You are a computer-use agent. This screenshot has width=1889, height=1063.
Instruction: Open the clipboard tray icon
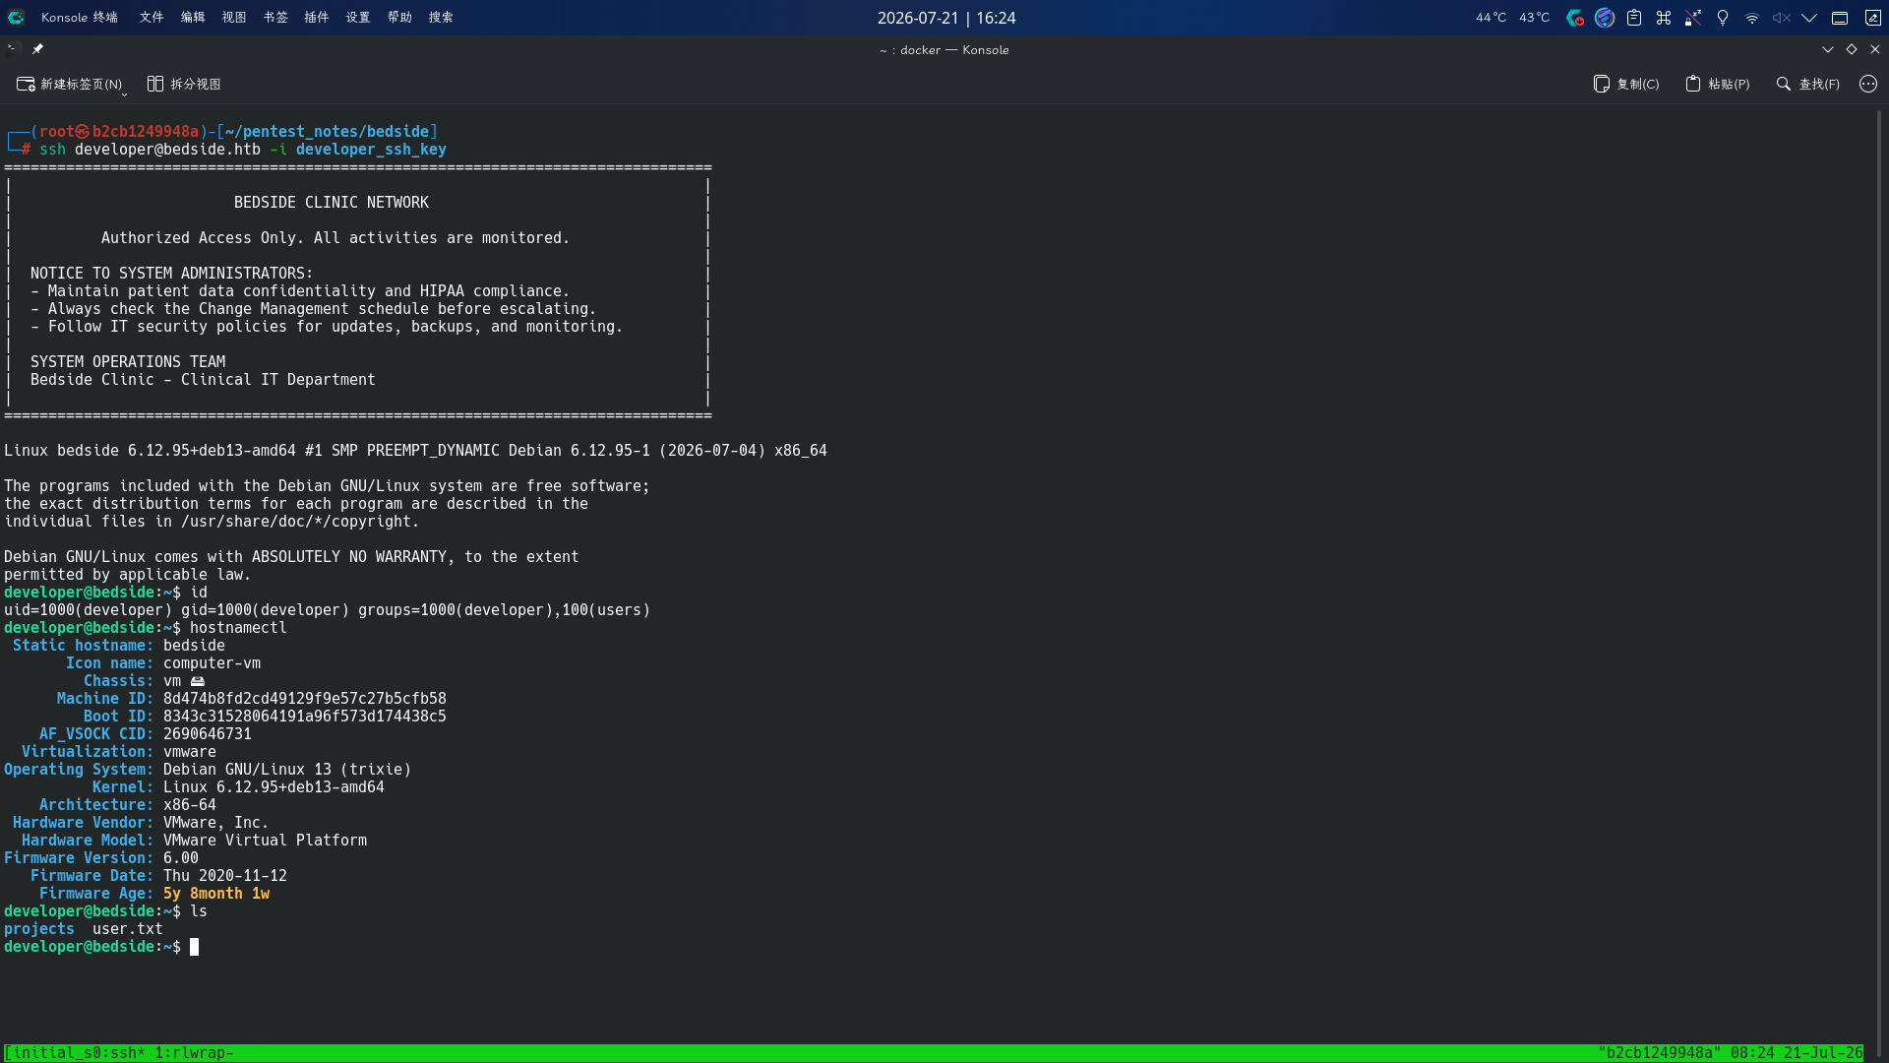(1634, 18)
